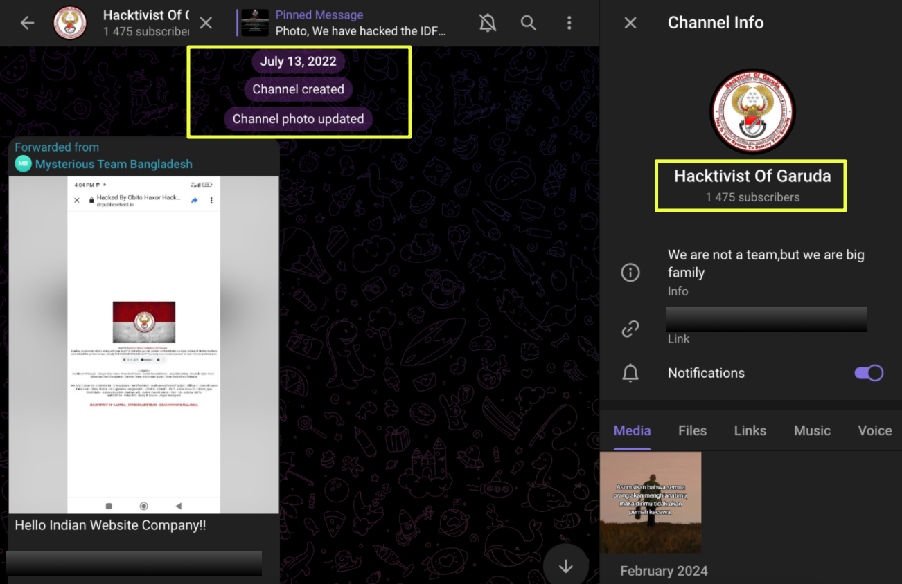Toggle the Notifications switch off
902x584 pixels.
[868, 373]
